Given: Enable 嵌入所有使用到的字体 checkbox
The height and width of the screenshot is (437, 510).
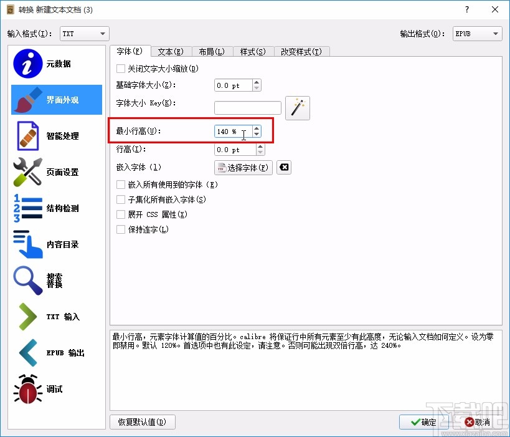Looking at the screenshot, I should [x=121, y=185].
